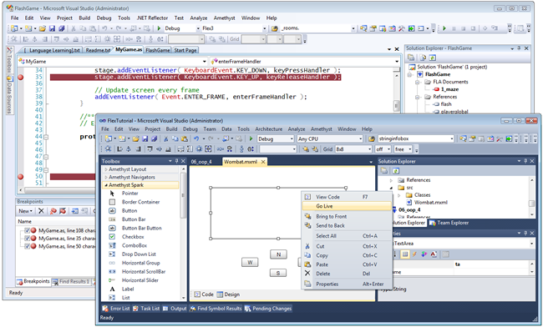Viewport: 543px width, 327px height.
Task: Toggle checkbox for MyGame.as line 108 breakpoint
Action: coord(27,230)
